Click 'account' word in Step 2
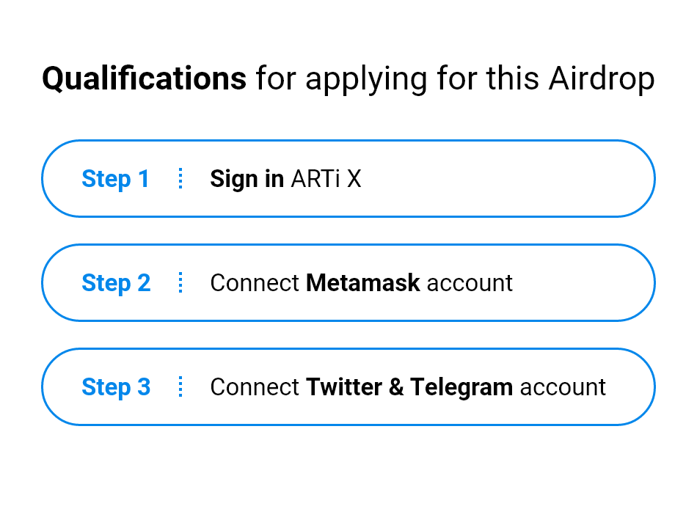This screenshot has width=697, height=528. 470,283
